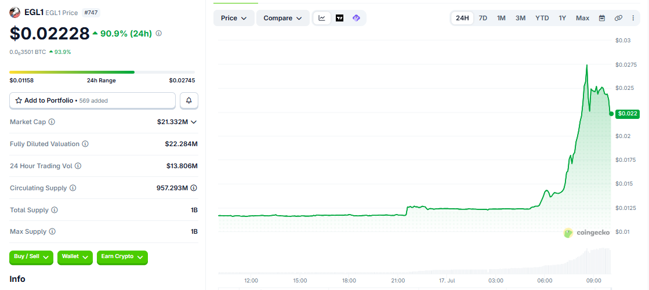Click the purple diamond chart icon
The width and height of the screenshot is (649, 290).
pyautogui.click(x=356, y=18)
